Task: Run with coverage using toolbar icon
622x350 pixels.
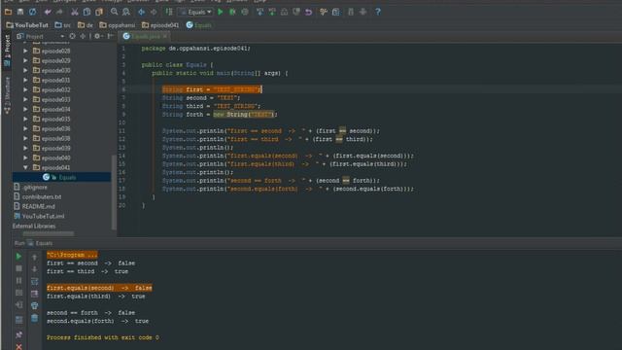Action: point(245,12)
